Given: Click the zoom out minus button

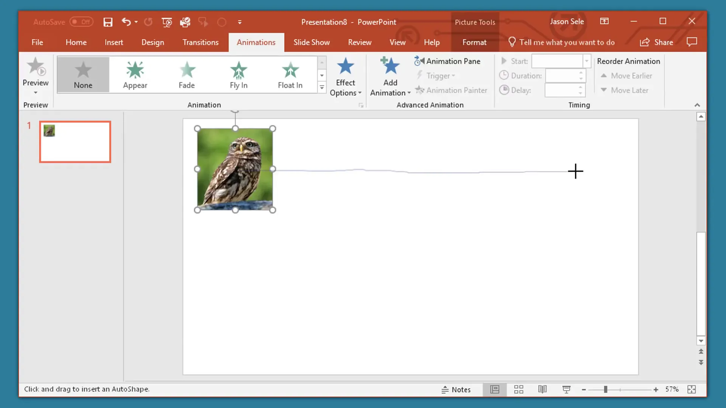Looking at the screenshot, I should pos(584,389).
